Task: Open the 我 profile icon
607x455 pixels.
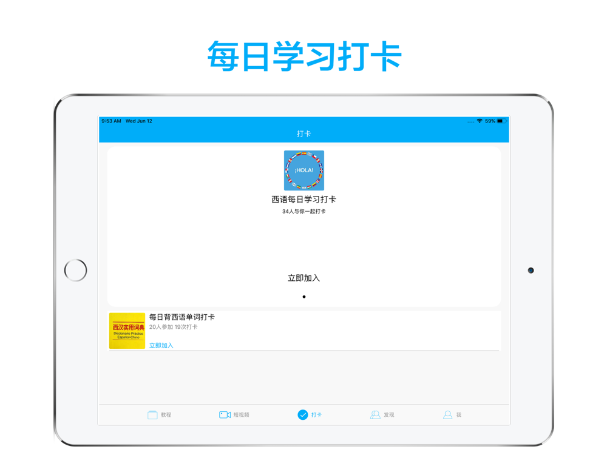Action: coord(447,415)
